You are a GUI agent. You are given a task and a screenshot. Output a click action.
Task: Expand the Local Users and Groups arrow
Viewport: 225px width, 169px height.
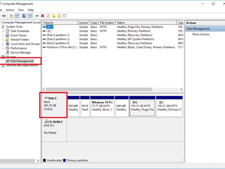pos(3,44)
